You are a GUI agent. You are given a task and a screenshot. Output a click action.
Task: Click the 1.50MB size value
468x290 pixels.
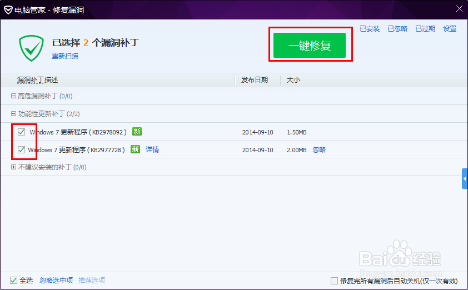297,132
